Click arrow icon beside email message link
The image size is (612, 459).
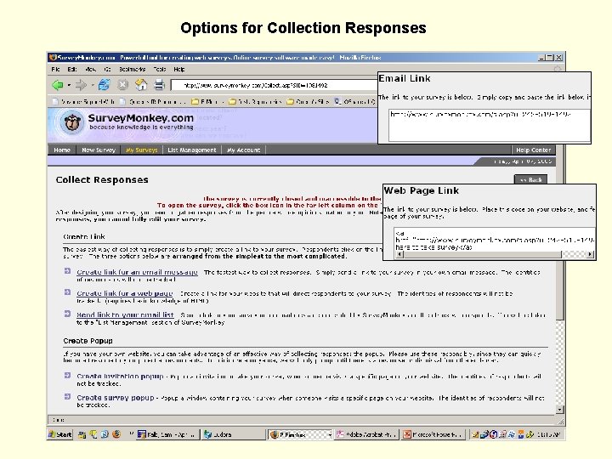tap(67, 271)
